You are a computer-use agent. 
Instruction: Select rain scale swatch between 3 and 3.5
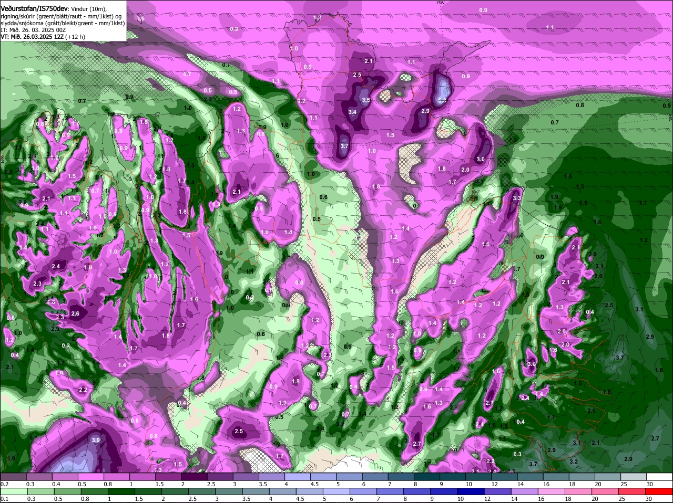pyautogui.click(x=229, y=491)
